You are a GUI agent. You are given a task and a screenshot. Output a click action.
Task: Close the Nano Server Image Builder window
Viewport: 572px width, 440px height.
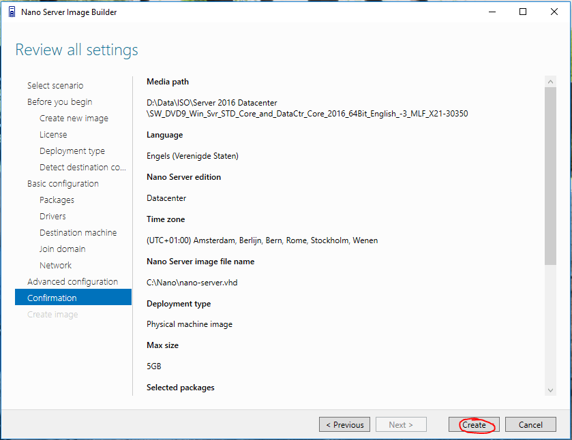click(x=554, y=12)
